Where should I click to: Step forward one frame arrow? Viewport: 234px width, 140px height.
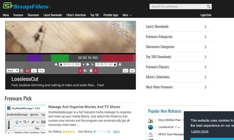(x=92, y=64)
